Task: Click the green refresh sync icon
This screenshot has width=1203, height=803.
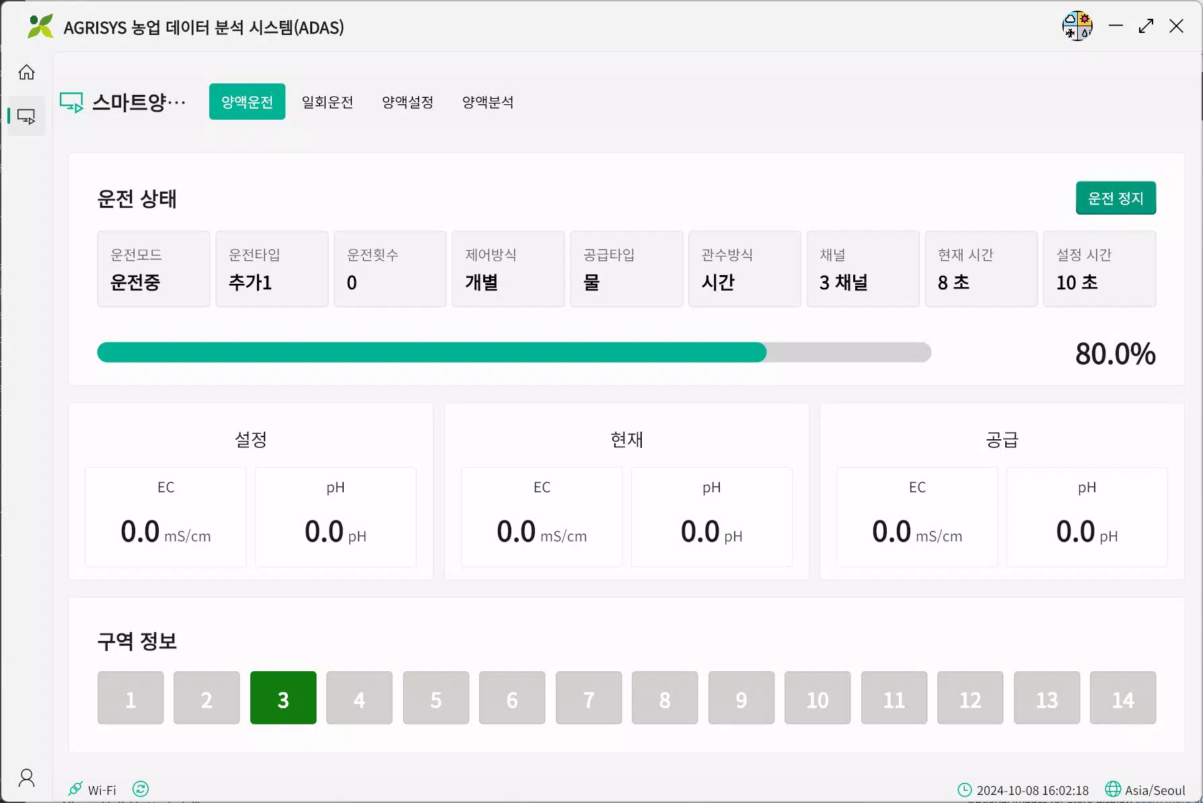Action: tap(141, 789)
